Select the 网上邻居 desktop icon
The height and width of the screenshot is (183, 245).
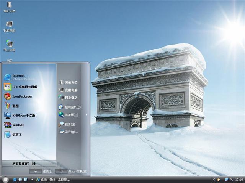9,46
